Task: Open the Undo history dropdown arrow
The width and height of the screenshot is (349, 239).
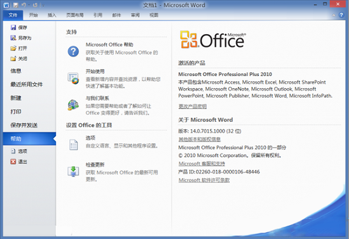Action: 29,5
